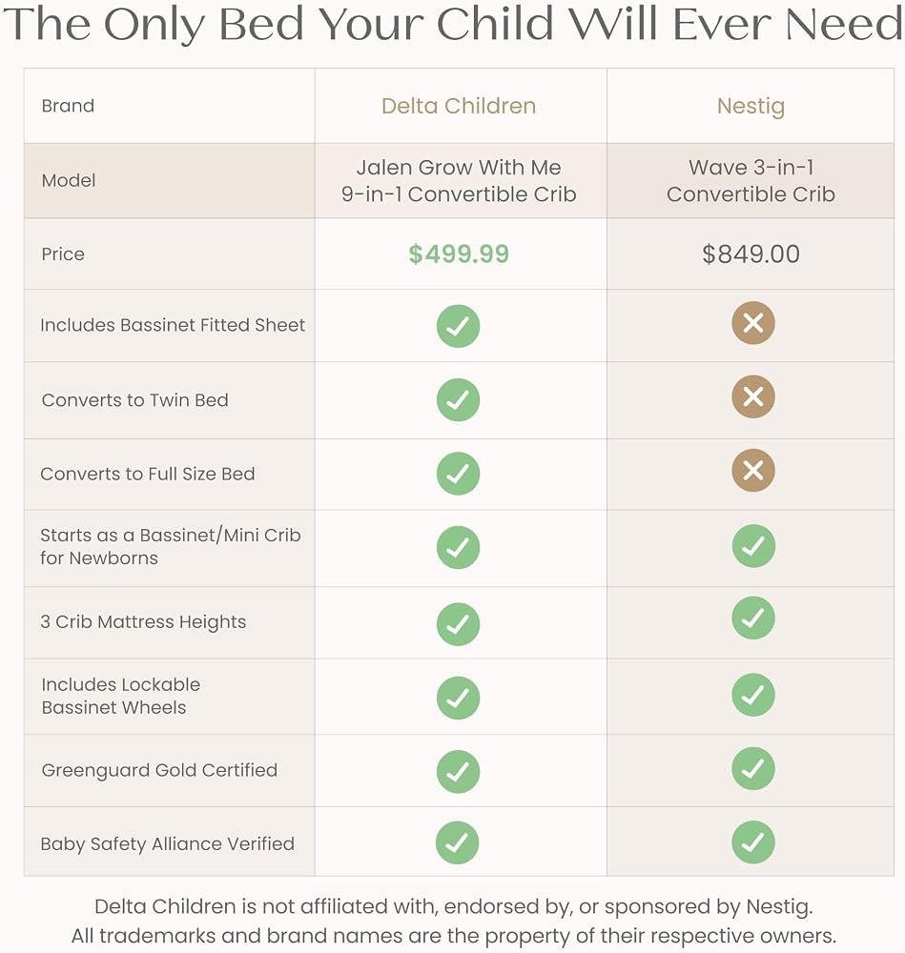The width and height of the screenshot is (905, 953).
Task: Select the Nestig brand header
Action: [751, 107]
